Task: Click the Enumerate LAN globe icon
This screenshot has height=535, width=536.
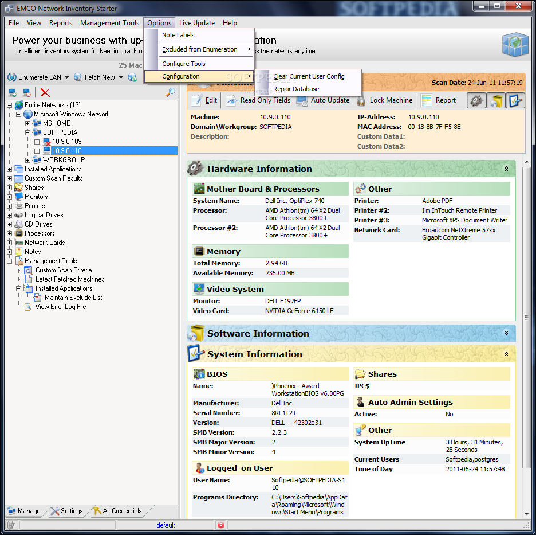Action: [12, 77]
